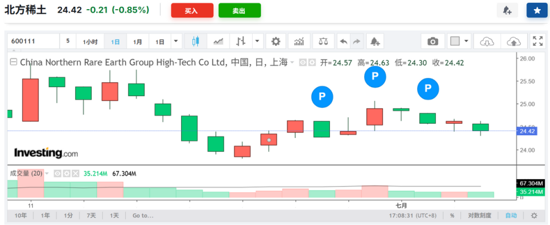Select the 1月 monthly interval
This screenshot has width=550, height=225.
137,42
